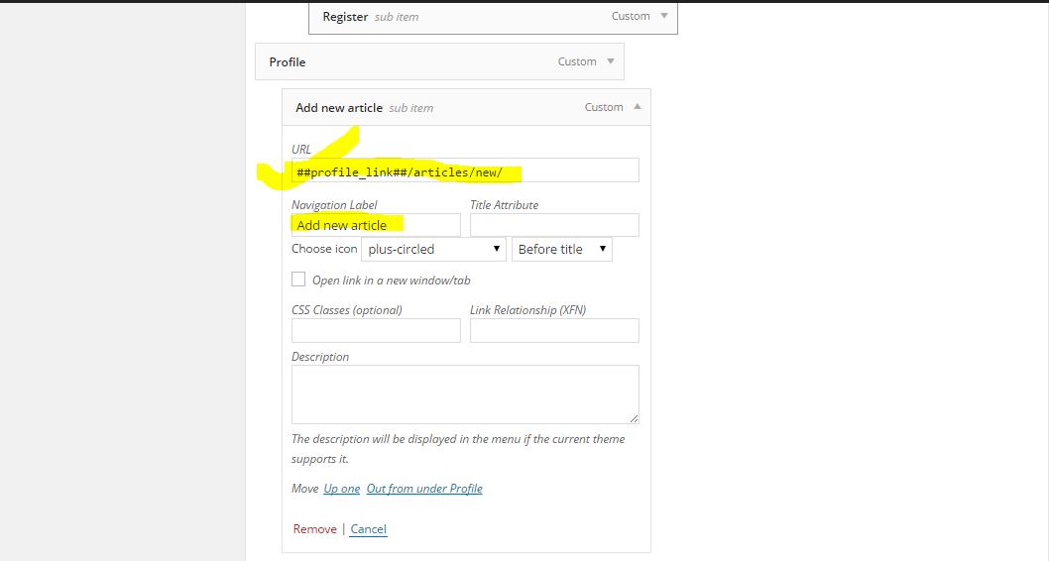Click the Up one move link
This screenshot has height=561, width=1049.
coord(341,489)
